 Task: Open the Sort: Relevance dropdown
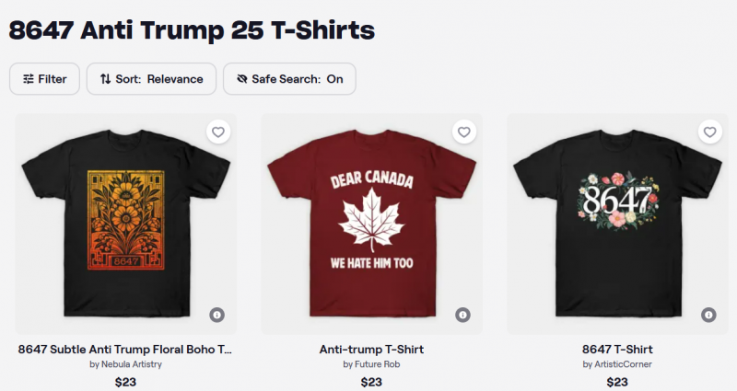point(151,79)
